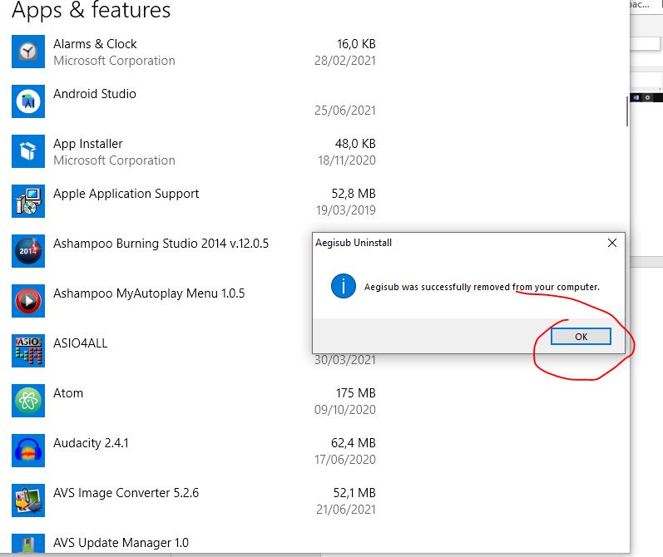Viewport: 663px width, 557px height.
Task: Click Microsoft Corporation under App Installer
Action: click(114, 160)
